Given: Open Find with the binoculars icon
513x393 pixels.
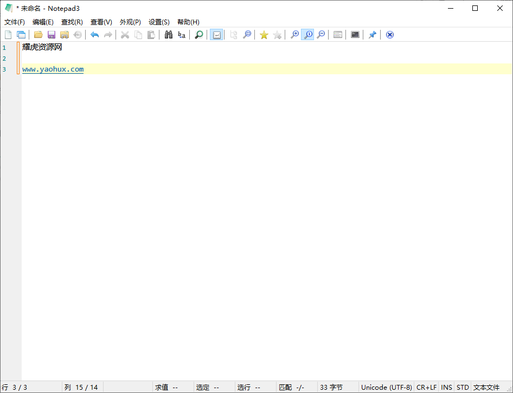Looking at the screenshot, I should click(x=169, y=34).
